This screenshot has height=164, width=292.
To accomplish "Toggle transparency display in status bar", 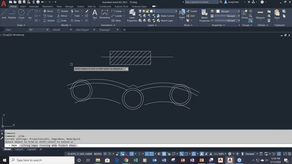I will click(164, 154).
